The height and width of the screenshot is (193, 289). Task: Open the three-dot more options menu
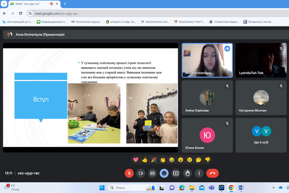point(199,173)
